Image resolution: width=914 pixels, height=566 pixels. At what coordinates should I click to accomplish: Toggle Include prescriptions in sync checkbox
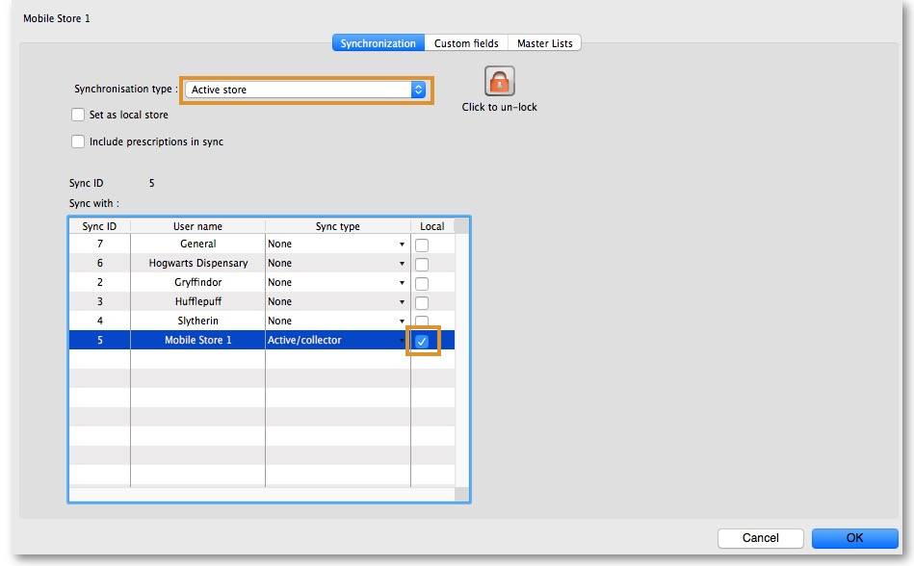pos(78,141)
